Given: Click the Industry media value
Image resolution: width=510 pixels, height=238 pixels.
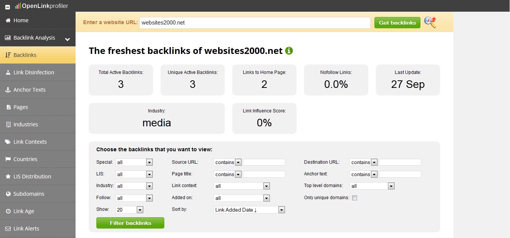Looking at the screenshot, I should (x=157, y=123).
